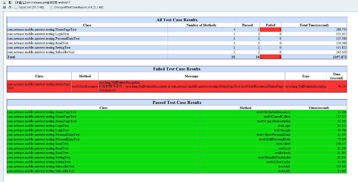Select the SubscribeTest row in All Results

pyautogui.click(x=177, y=52)
